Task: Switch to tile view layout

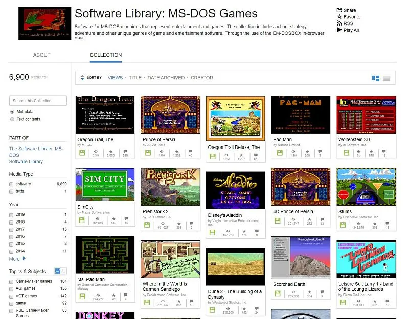Action: pos(375,77)
